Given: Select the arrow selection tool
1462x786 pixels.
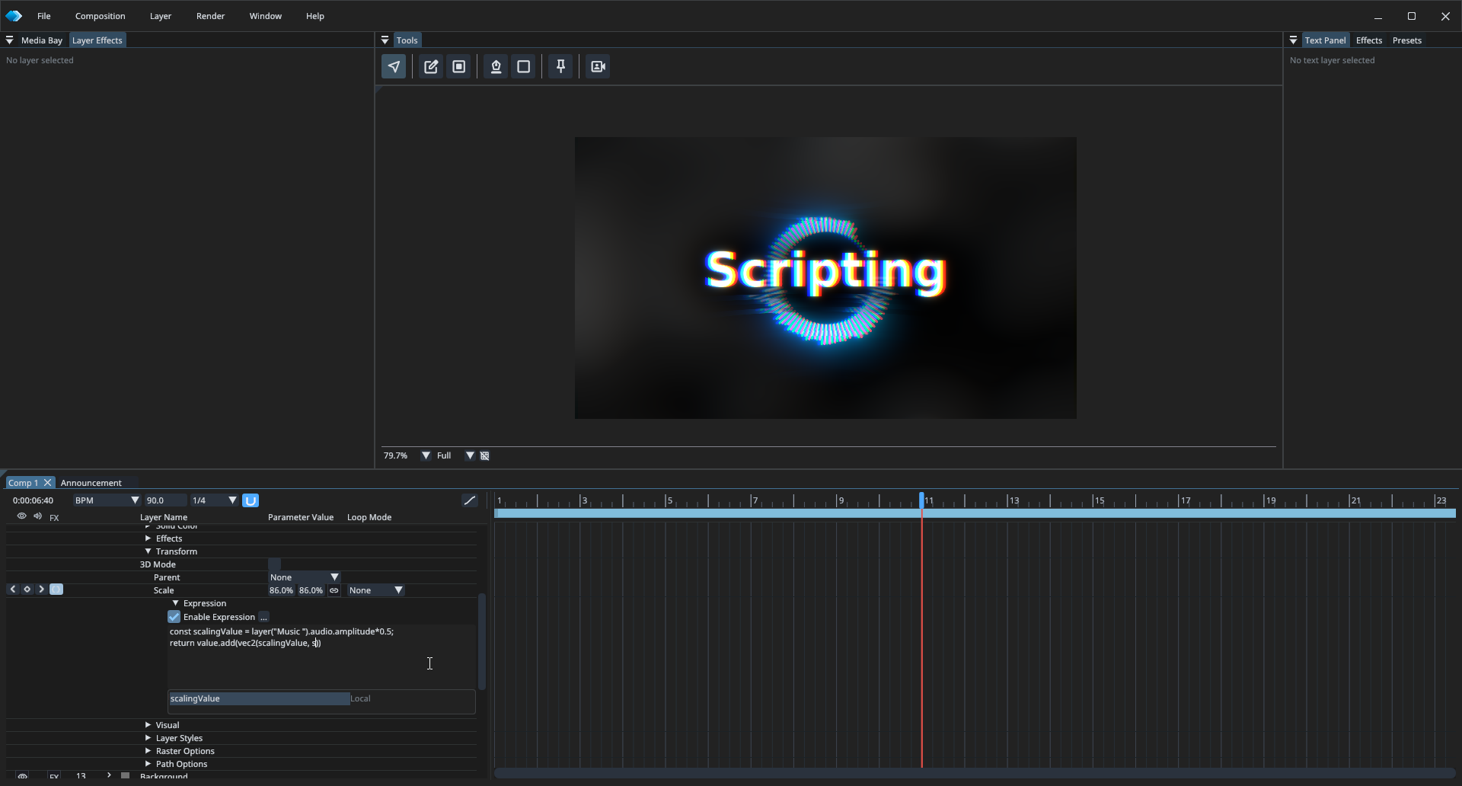Looking at the screenshot, I should [x=394, y=67].
